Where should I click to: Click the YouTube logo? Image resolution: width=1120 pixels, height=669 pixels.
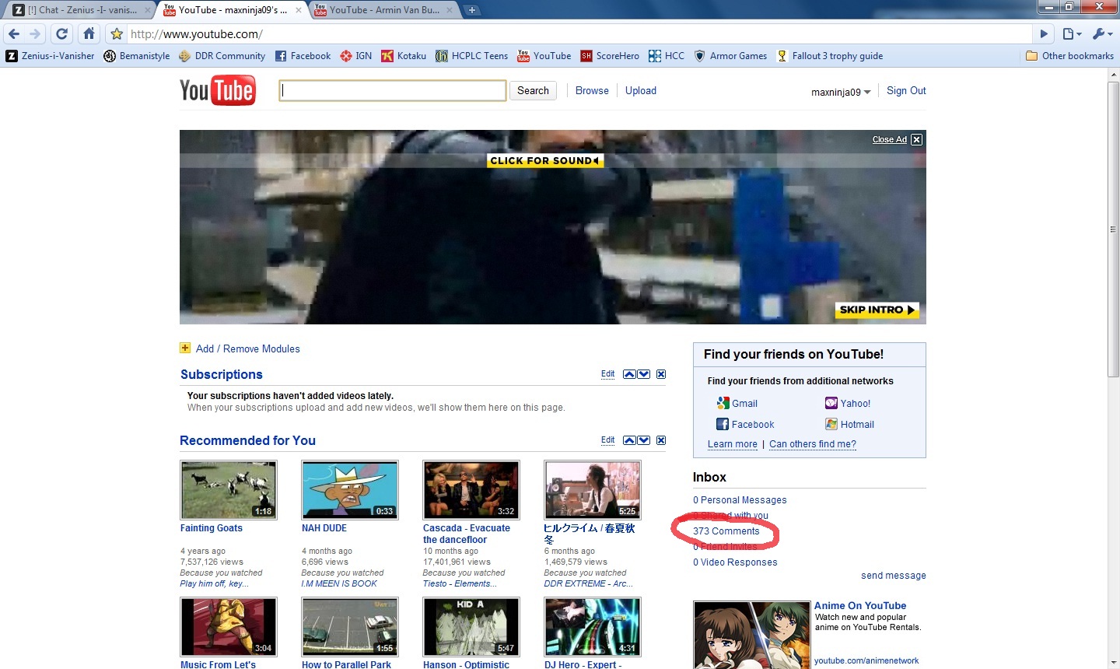[x=218, y=90]
